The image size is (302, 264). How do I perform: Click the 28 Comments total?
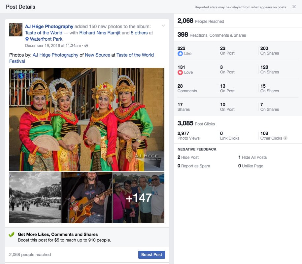[x=187, y=88]
